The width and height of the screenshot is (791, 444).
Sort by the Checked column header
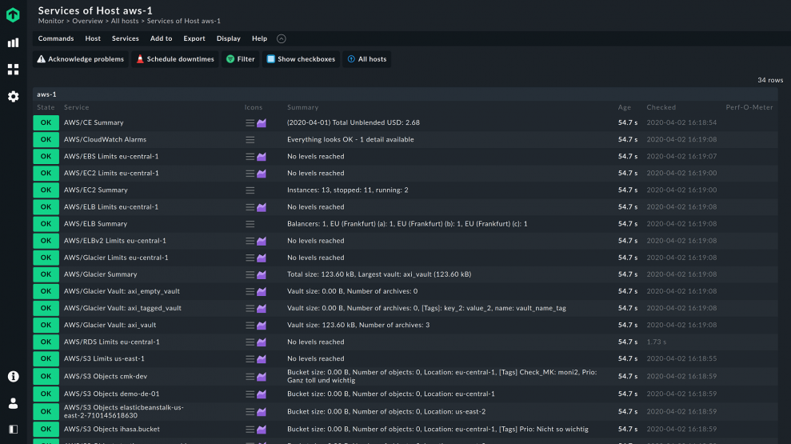click(x=661, y=107)
